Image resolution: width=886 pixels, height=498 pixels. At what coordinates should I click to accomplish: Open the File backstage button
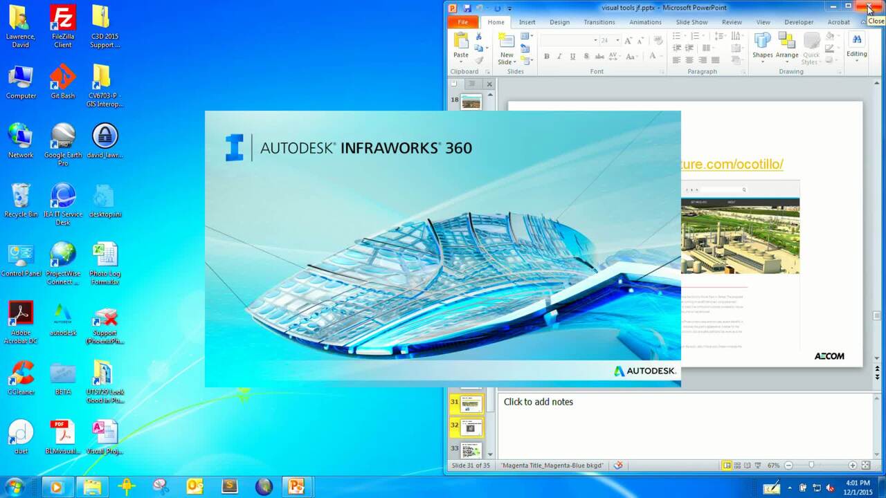click(462, 22)
